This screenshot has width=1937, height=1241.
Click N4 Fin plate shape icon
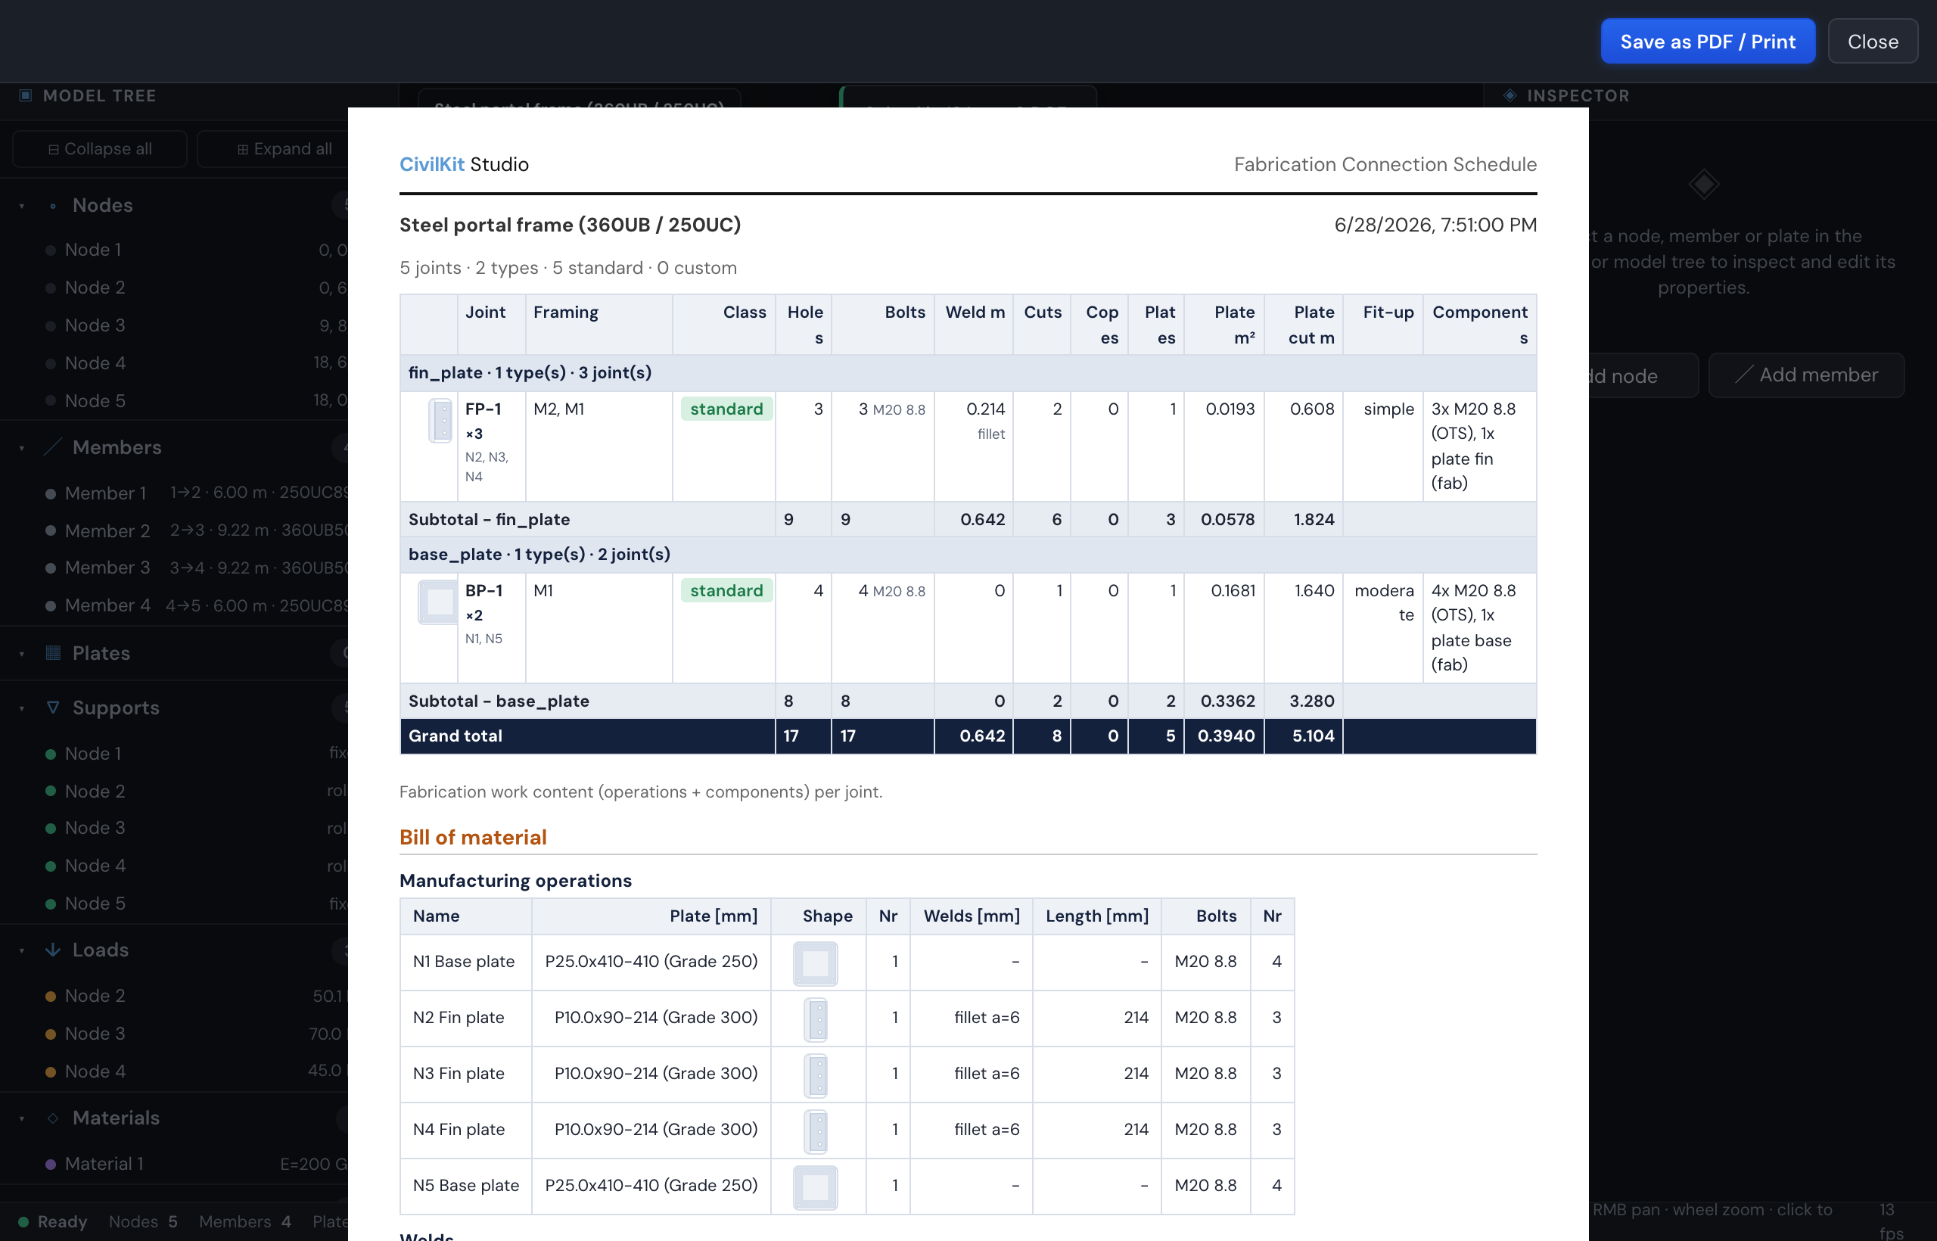tap(816, 1131)
